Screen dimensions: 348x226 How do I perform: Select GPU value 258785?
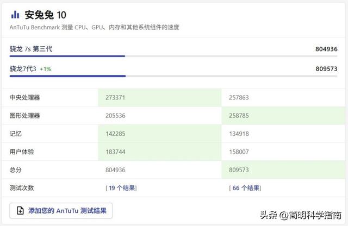click(x=239, y=116)
